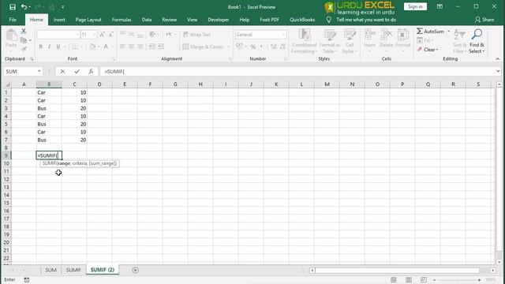Viewport: 505px width, 284px height.
Task: Click the Sign in button
Action: (415, 7)
